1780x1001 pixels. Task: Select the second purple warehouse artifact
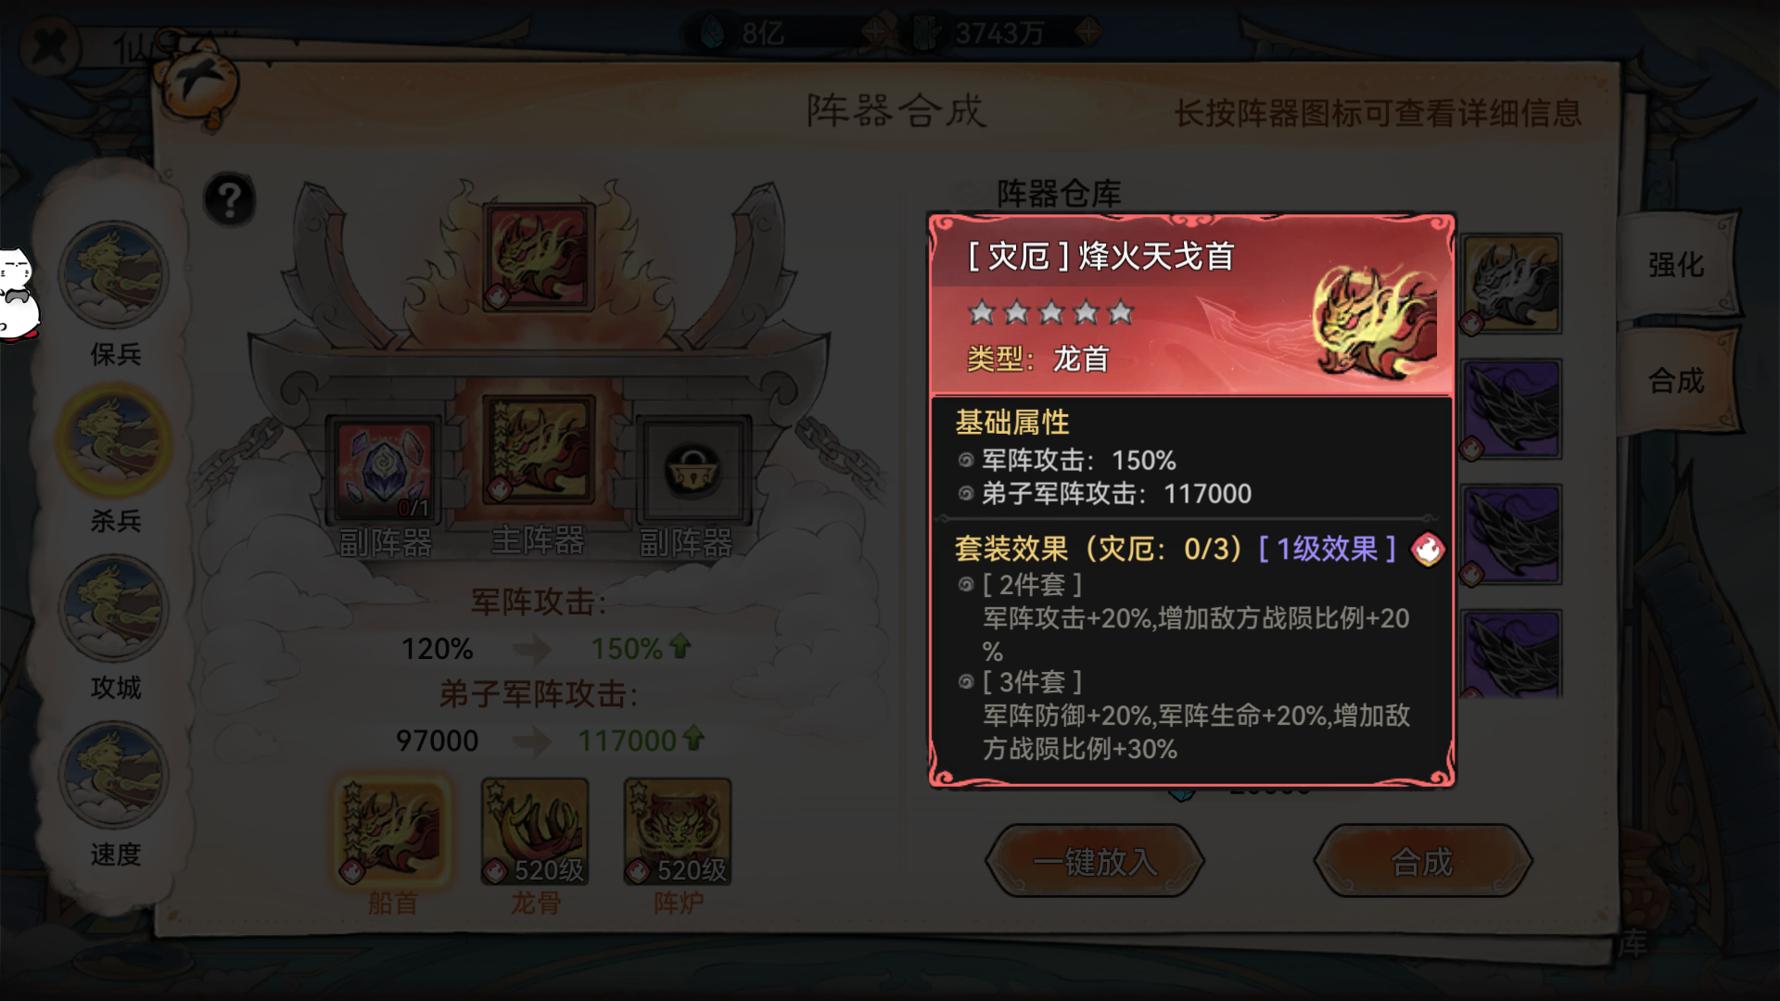pyautogui.click(x=1512, y=535)
